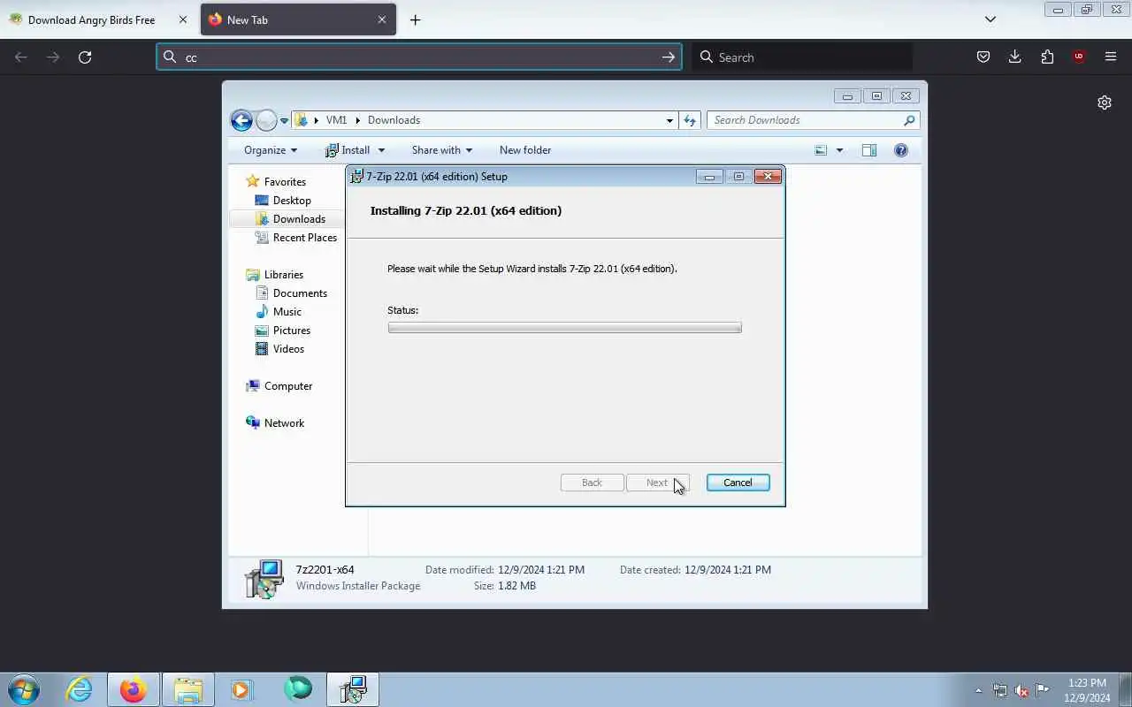Click the 7-Zip installation progress bar

click(x=564, y=328)
